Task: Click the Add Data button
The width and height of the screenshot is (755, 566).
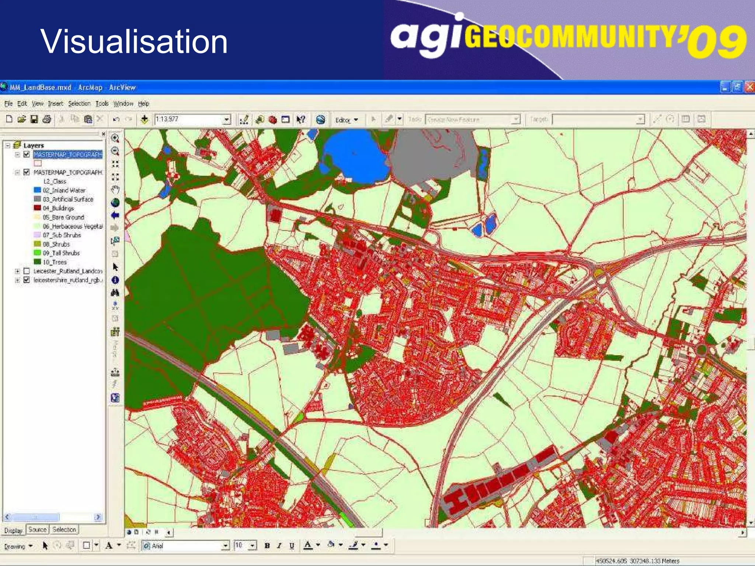Action: coord(145,119)
